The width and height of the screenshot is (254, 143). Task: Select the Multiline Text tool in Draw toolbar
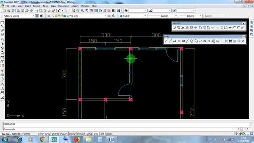click(x=243, y=41)
